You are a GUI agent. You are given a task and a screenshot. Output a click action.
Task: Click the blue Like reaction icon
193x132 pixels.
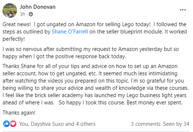pos(7,123)
